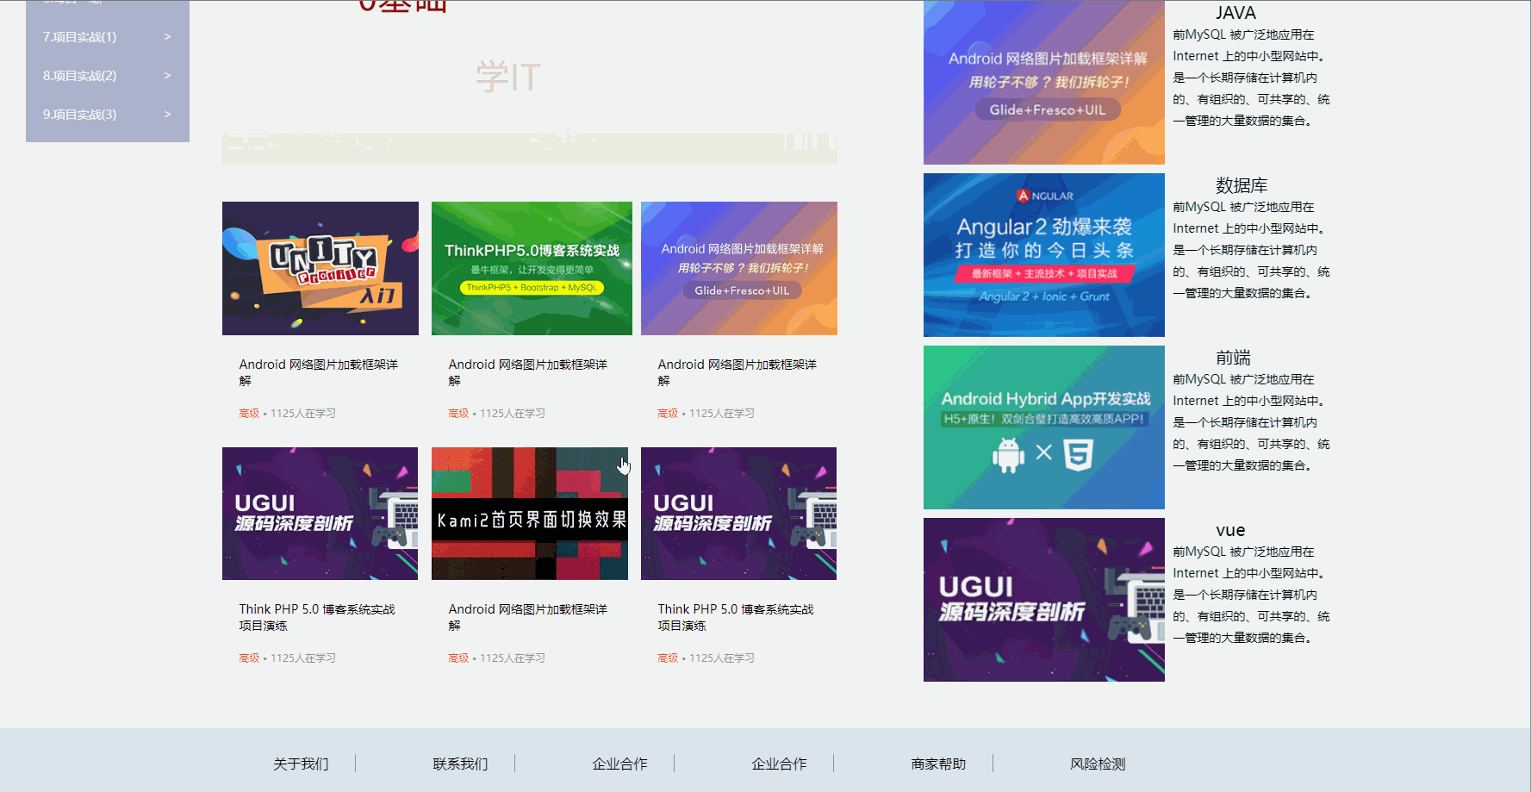
Task: Expand the arrow beside 9.项目实战(3)
Action: 167,115
